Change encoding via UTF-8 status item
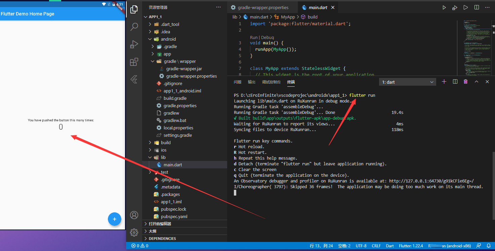The image size is (495, 251). (361, 246)
